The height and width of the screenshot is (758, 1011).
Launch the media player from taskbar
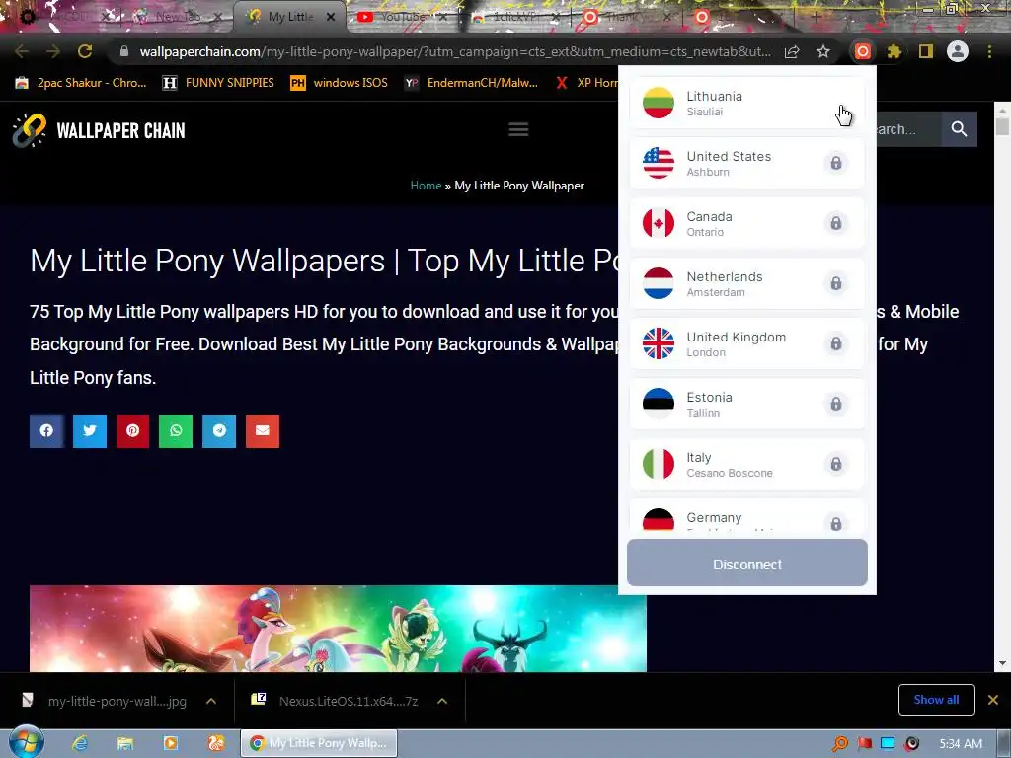170,743
